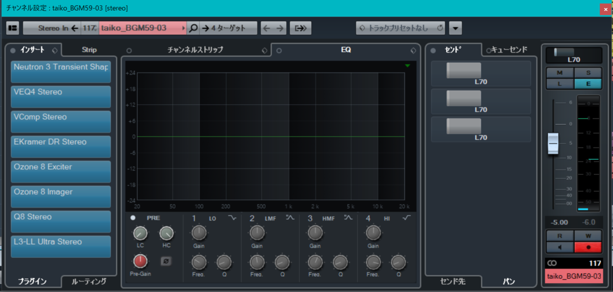The image size is (613, 292).
Task: Click the LC low-cut knob
Action: (x=140, y=234)
